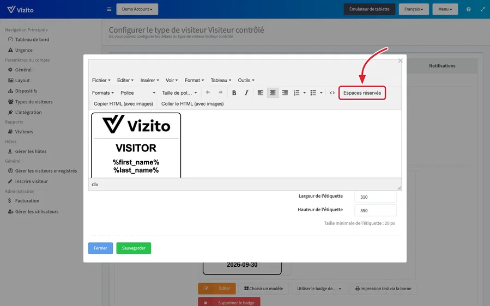Screen dimensions: 490x306
Task: Open Tableau de bord in sidebar
Action: 28,39
